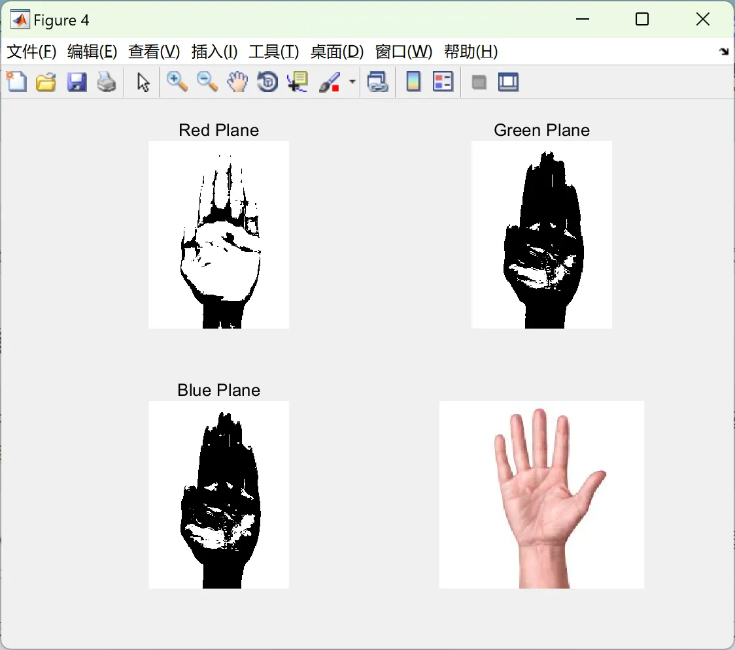This screenshot has width=735, height=650.
Task: Click the original color hand image
Action: click(x=541, y=495)
